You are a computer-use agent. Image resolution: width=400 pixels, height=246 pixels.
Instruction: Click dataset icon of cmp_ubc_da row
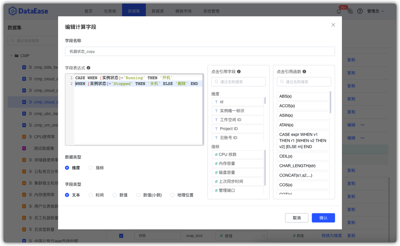24,114
